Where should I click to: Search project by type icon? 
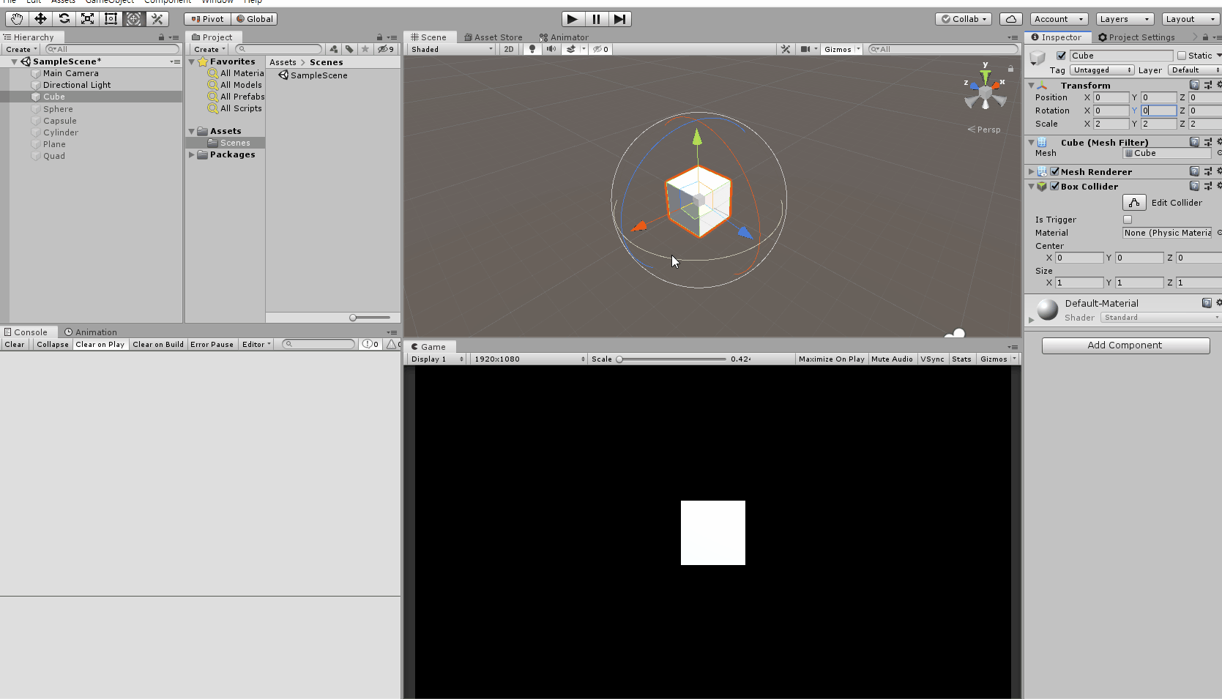[x=334, y=49]
